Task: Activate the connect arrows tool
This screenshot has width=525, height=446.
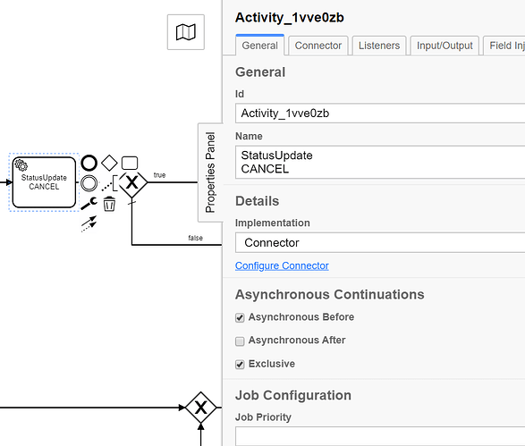Action: 89,223
